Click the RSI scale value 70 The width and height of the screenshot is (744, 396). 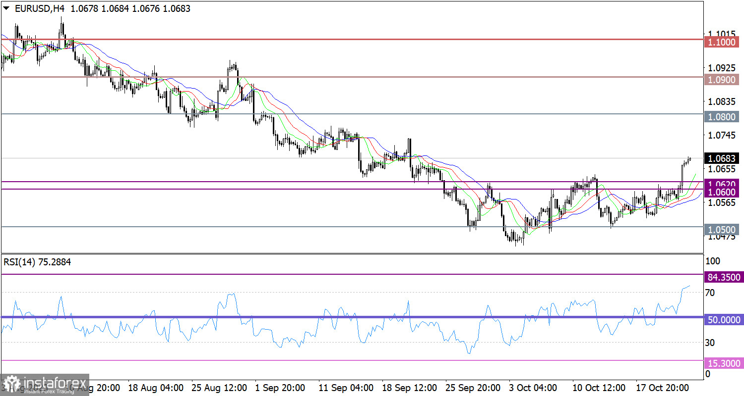(710, 293)
